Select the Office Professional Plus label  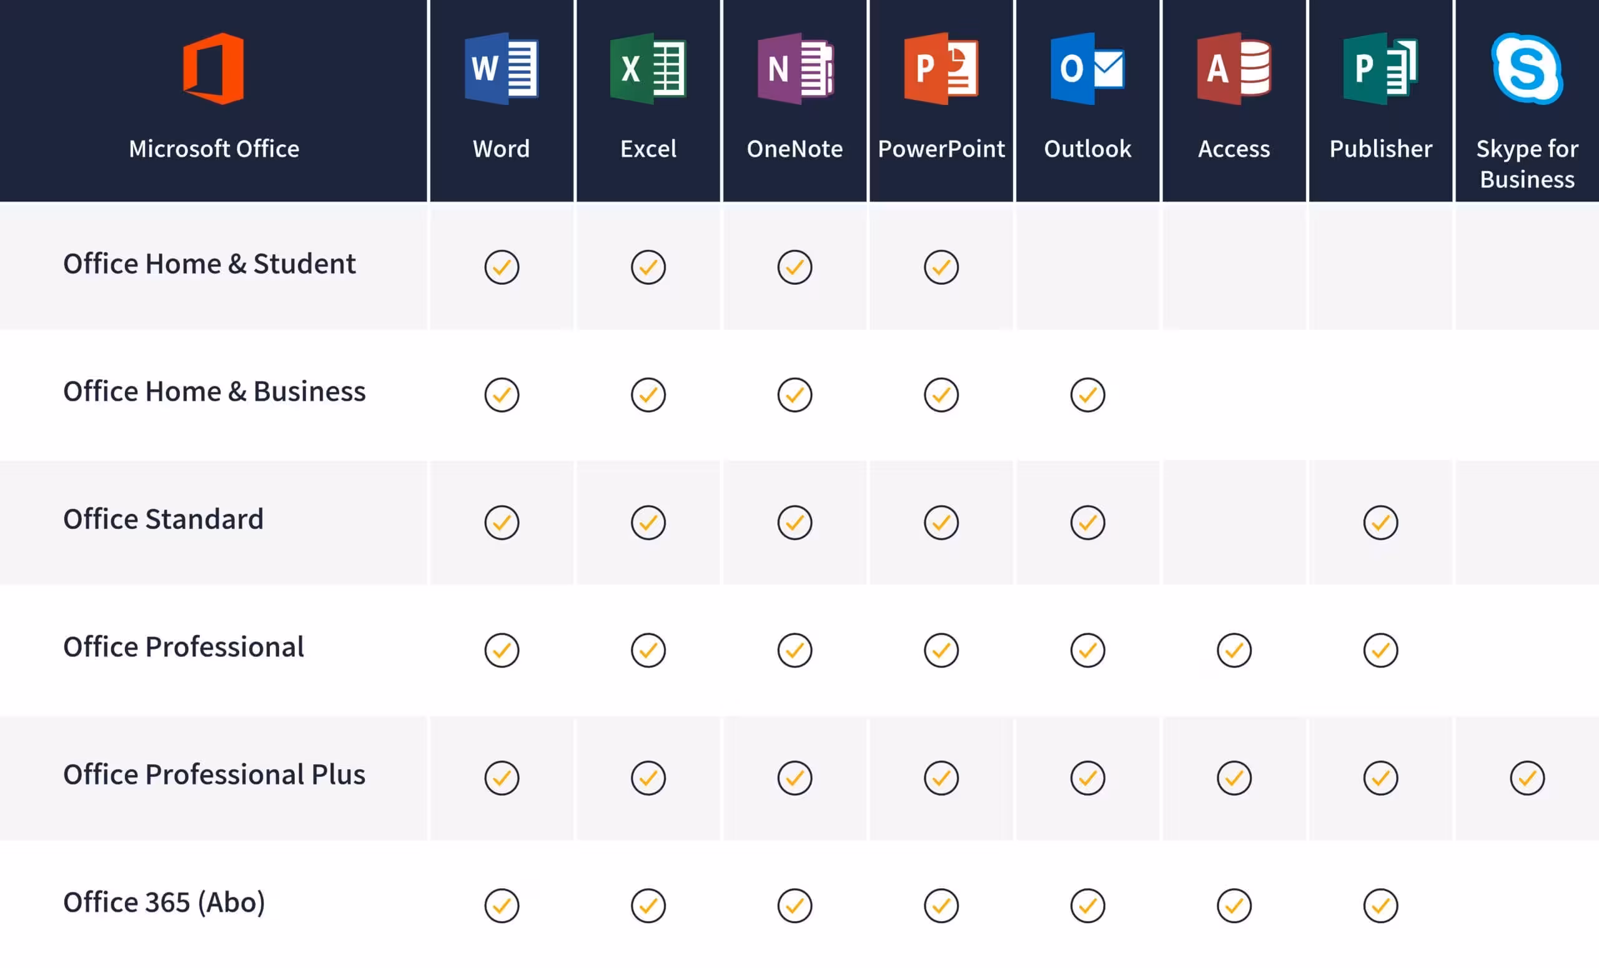coord(214,774)
